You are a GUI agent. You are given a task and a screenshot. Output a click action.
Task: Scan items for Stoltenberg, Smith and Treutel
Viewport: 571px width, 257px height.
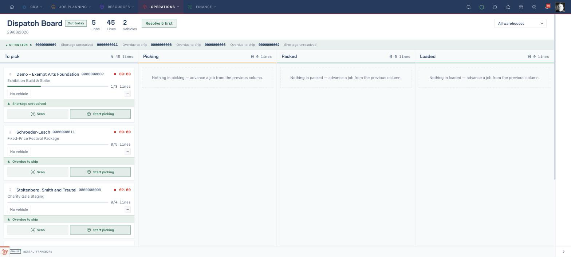click(38, 230)
